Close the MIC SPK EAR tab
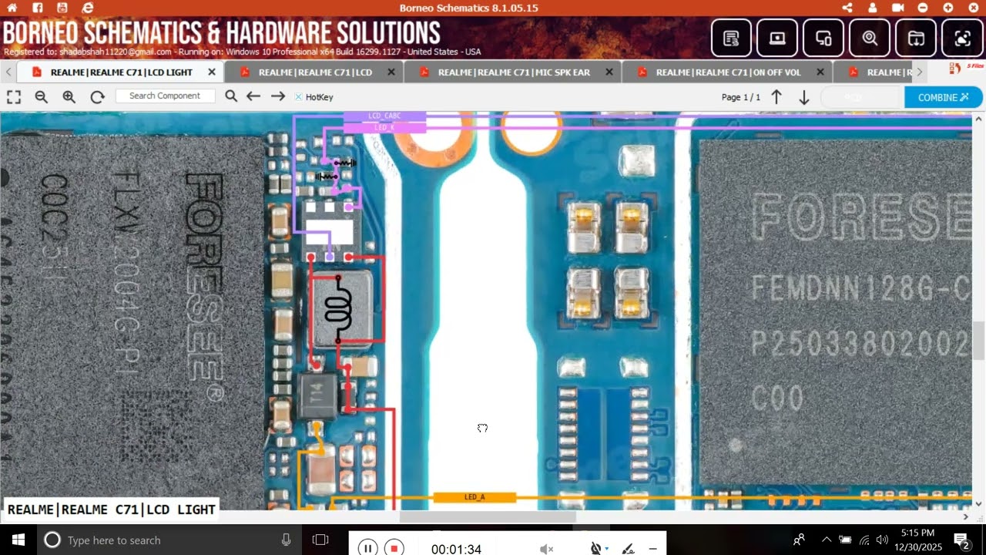The height and width of the screenshot is (555, 986). click(x=609, y=72)
